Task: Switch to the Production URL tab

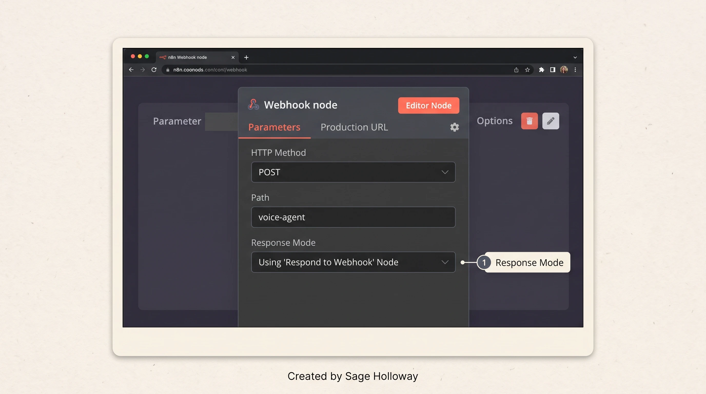Action: (x=354, y=127)
